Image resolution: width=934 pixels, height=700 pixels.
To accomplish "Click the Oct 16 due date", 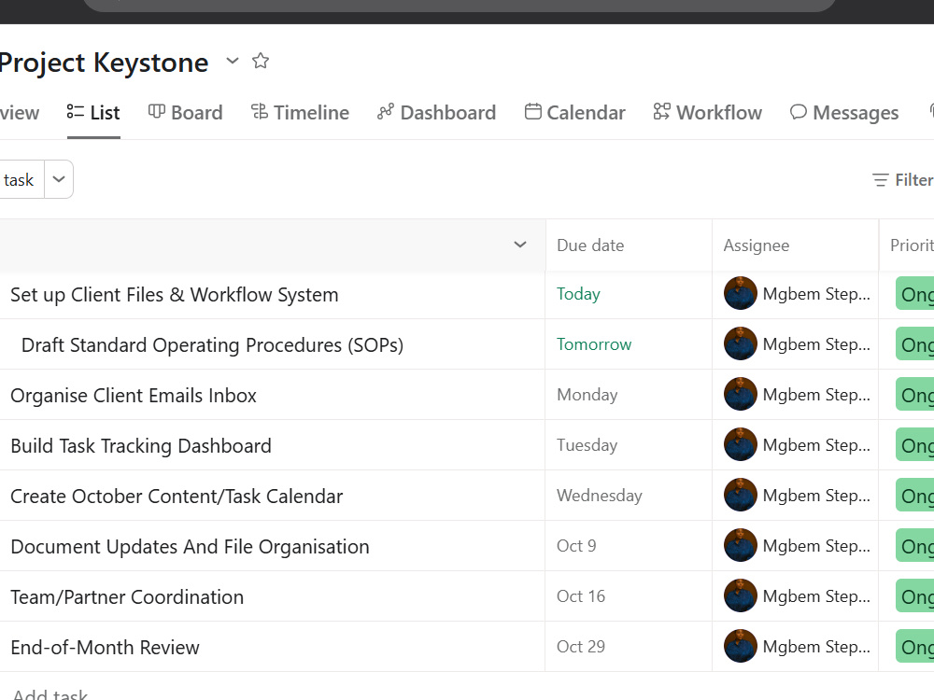I will coord(581,596).
